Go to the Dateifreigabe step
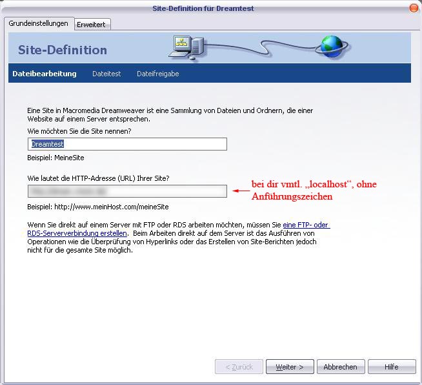422x385 pixels. pos(158,74)
